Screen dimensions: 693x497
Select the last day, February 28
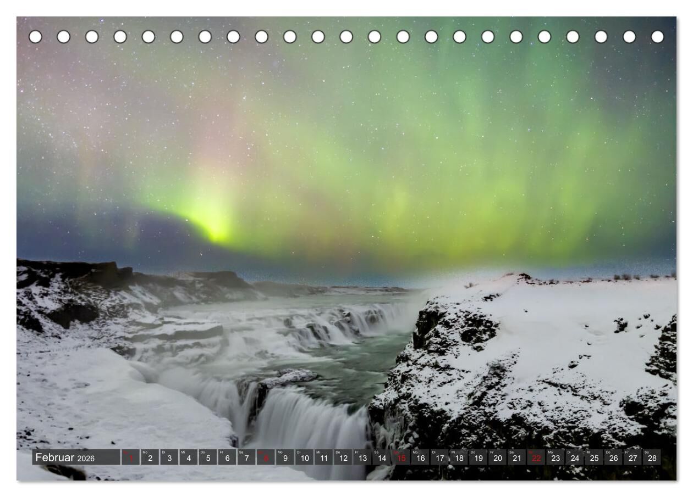pyautogui.click(x=652, y=457)
